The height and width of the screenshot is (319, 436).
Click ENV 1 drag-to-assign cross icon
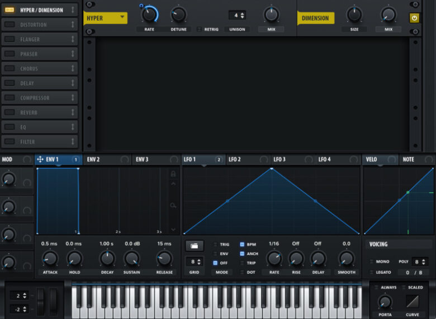tap(40, 159)
